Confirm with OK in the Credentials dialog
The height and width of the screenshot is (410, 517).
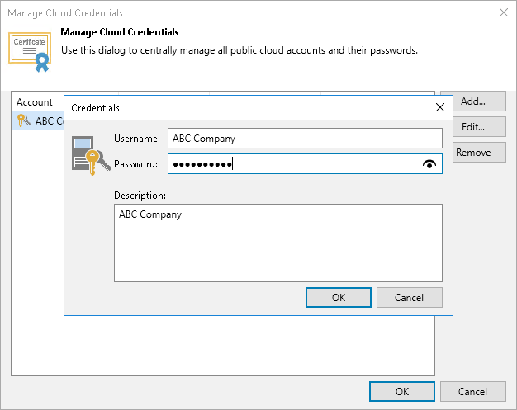click(x=339, y=297)
